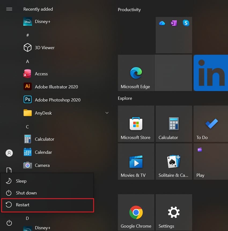
Task: Open the Play tile folder
Action: click(211, 161)
